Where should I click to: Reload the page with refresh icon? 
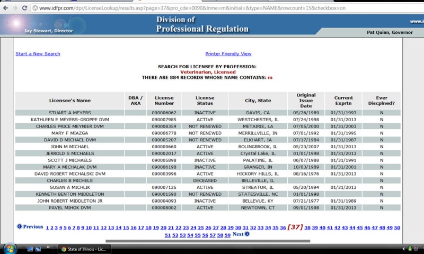24,8
